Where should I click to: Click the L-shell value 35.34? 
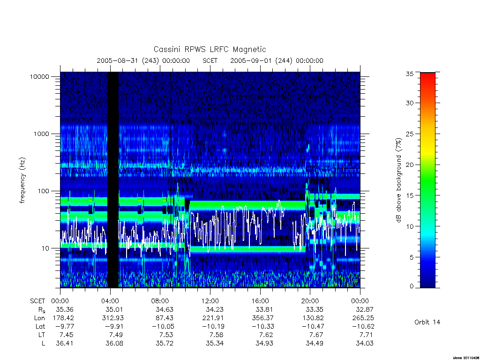(x=215, y=344)
